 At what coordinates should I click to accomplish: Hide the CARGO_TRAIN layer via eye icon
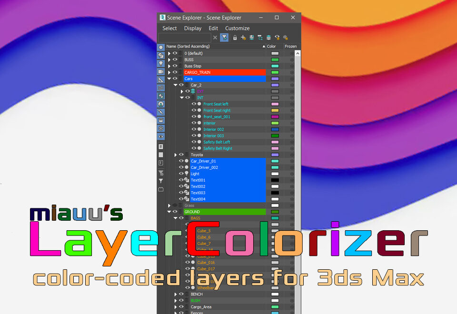175,72
